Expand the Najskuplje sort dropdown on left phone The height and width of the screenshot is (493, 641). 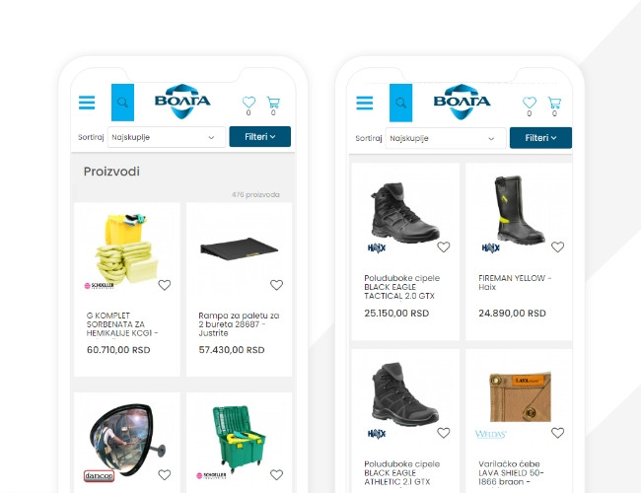tap(167, 137)
